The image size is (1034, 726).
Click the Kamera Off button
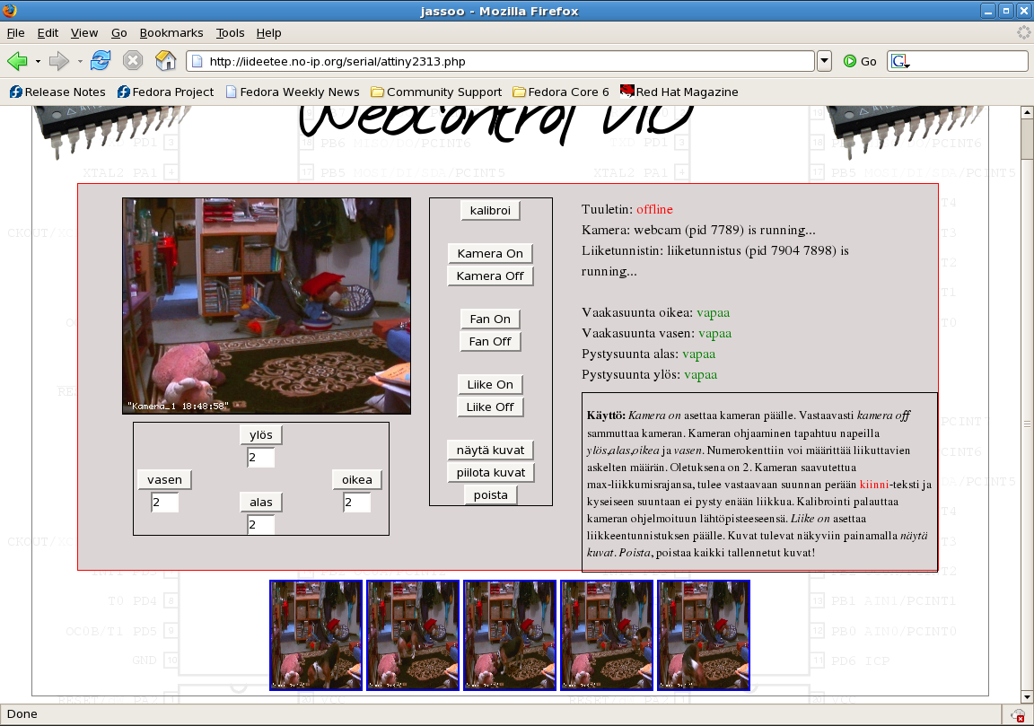click(490, 276)
